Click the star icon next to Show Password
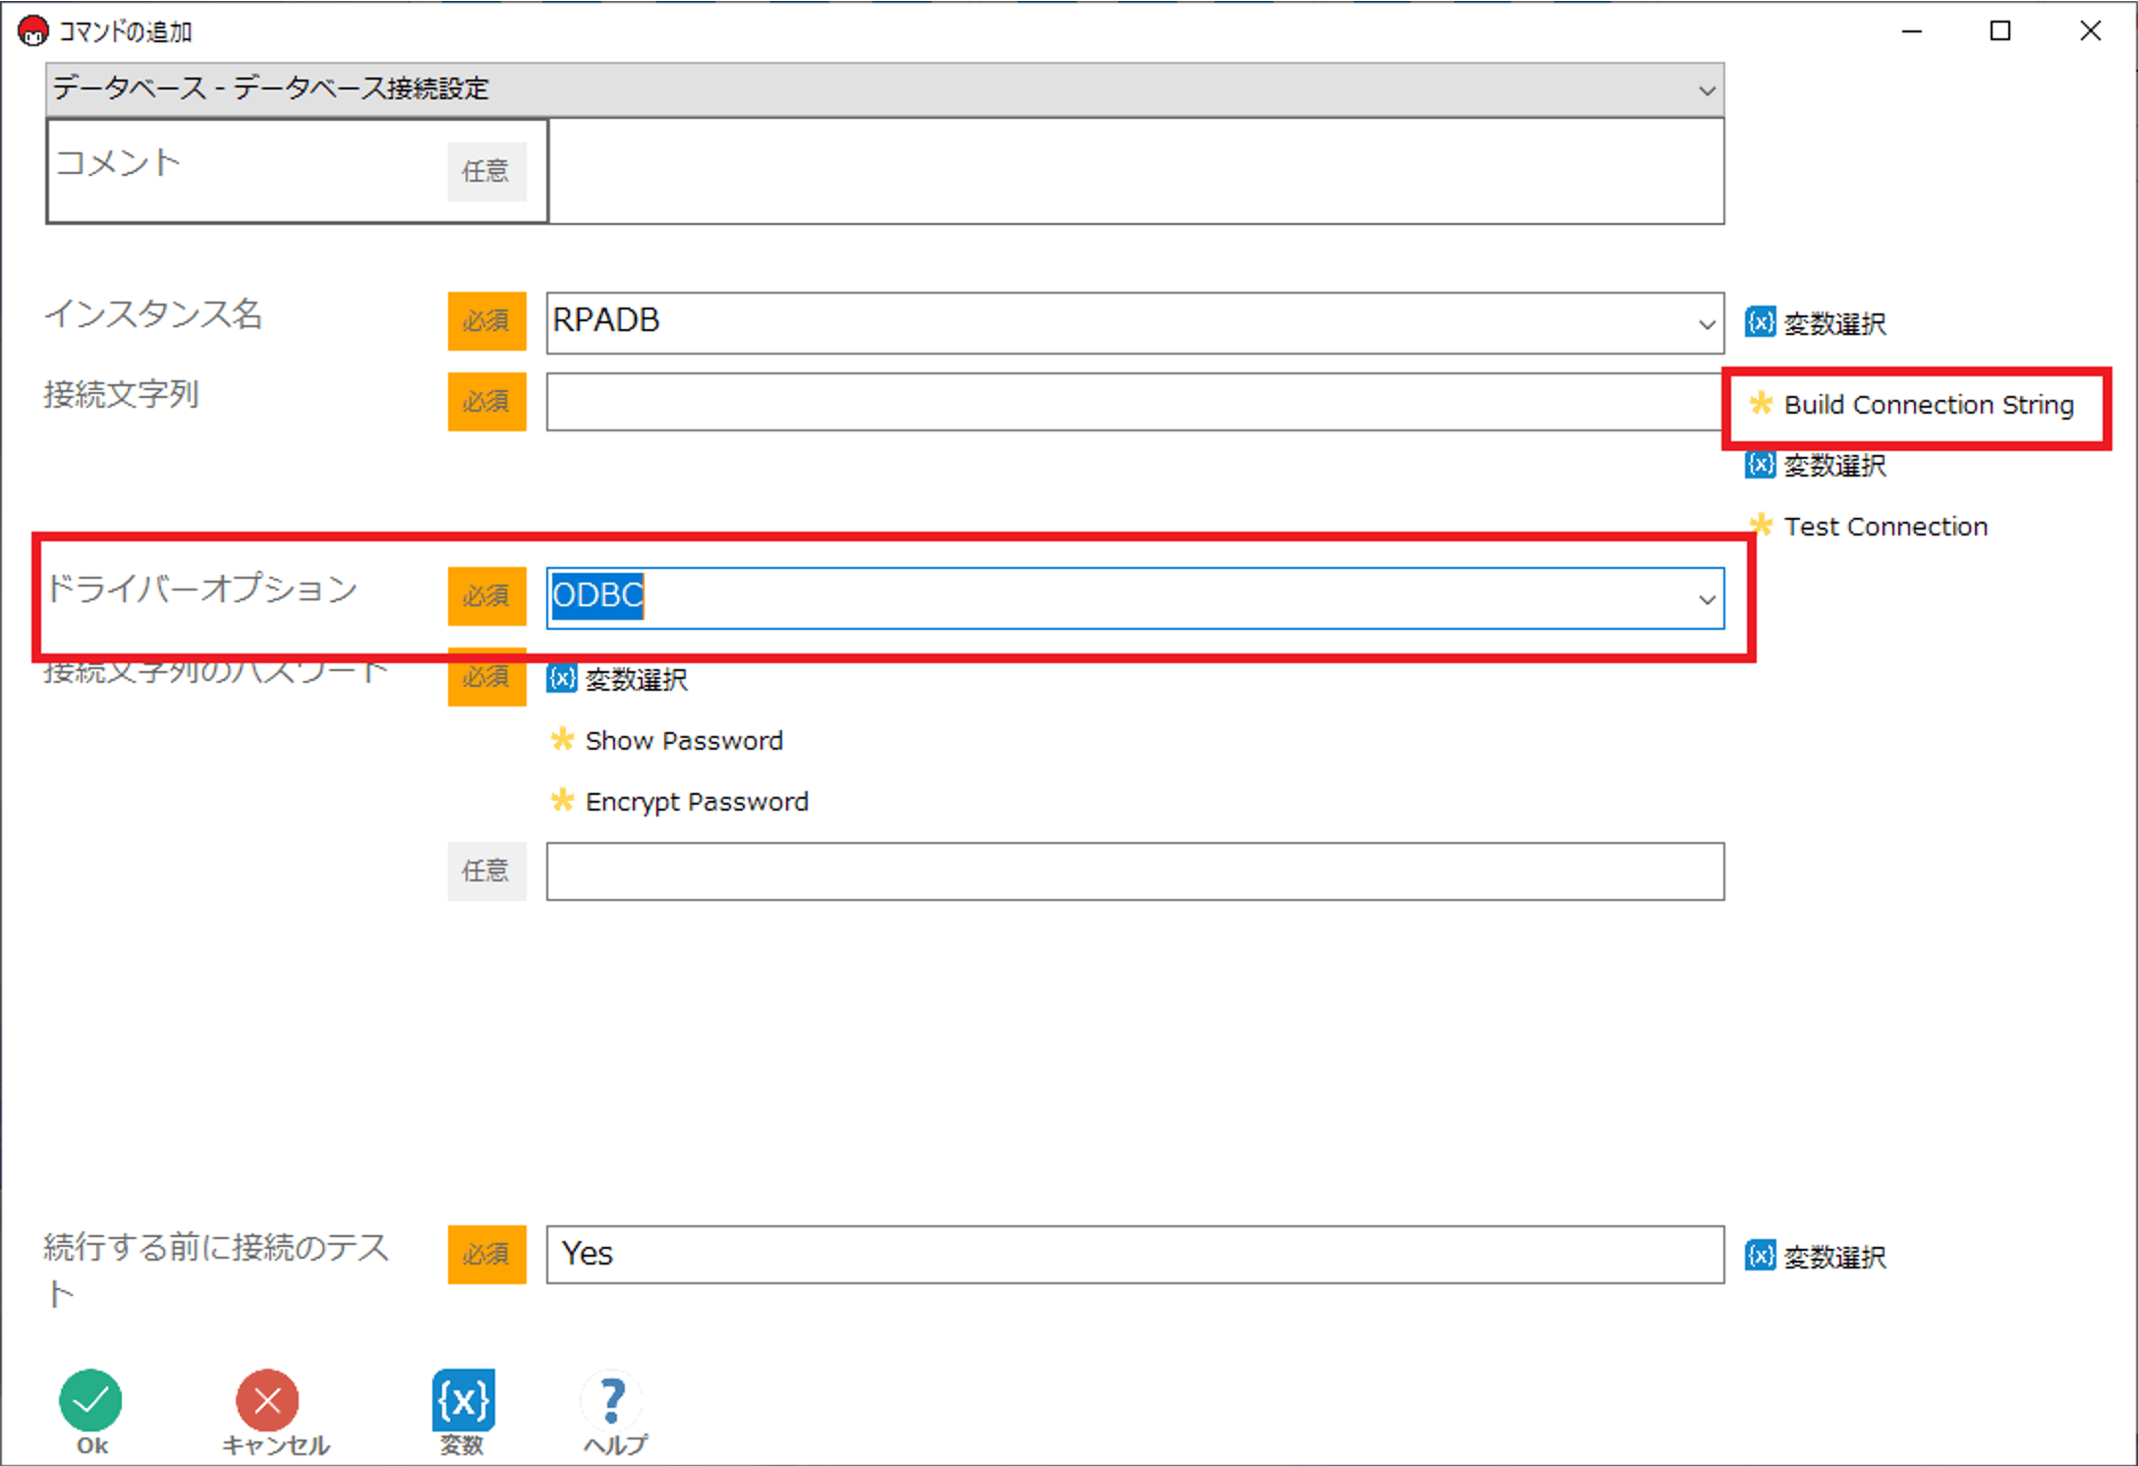Viewport: 2138px width, 1466px height. (x=562, y=740)
